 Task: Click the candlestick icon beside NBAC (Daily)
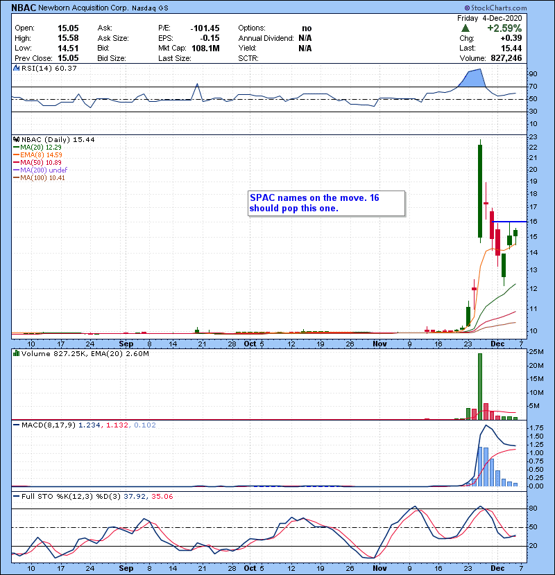pos(15,139)
